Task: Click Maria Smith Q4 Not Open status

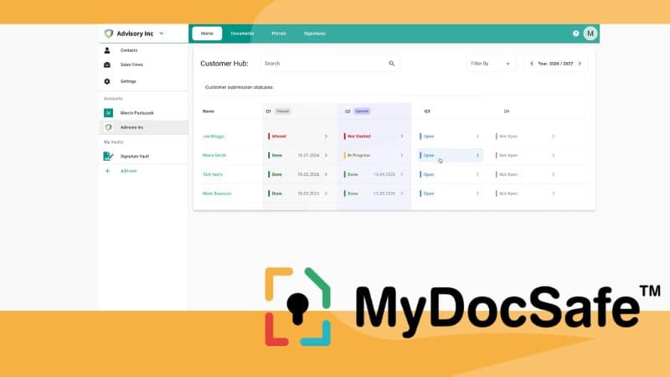Action: click(x=508, y=155)
